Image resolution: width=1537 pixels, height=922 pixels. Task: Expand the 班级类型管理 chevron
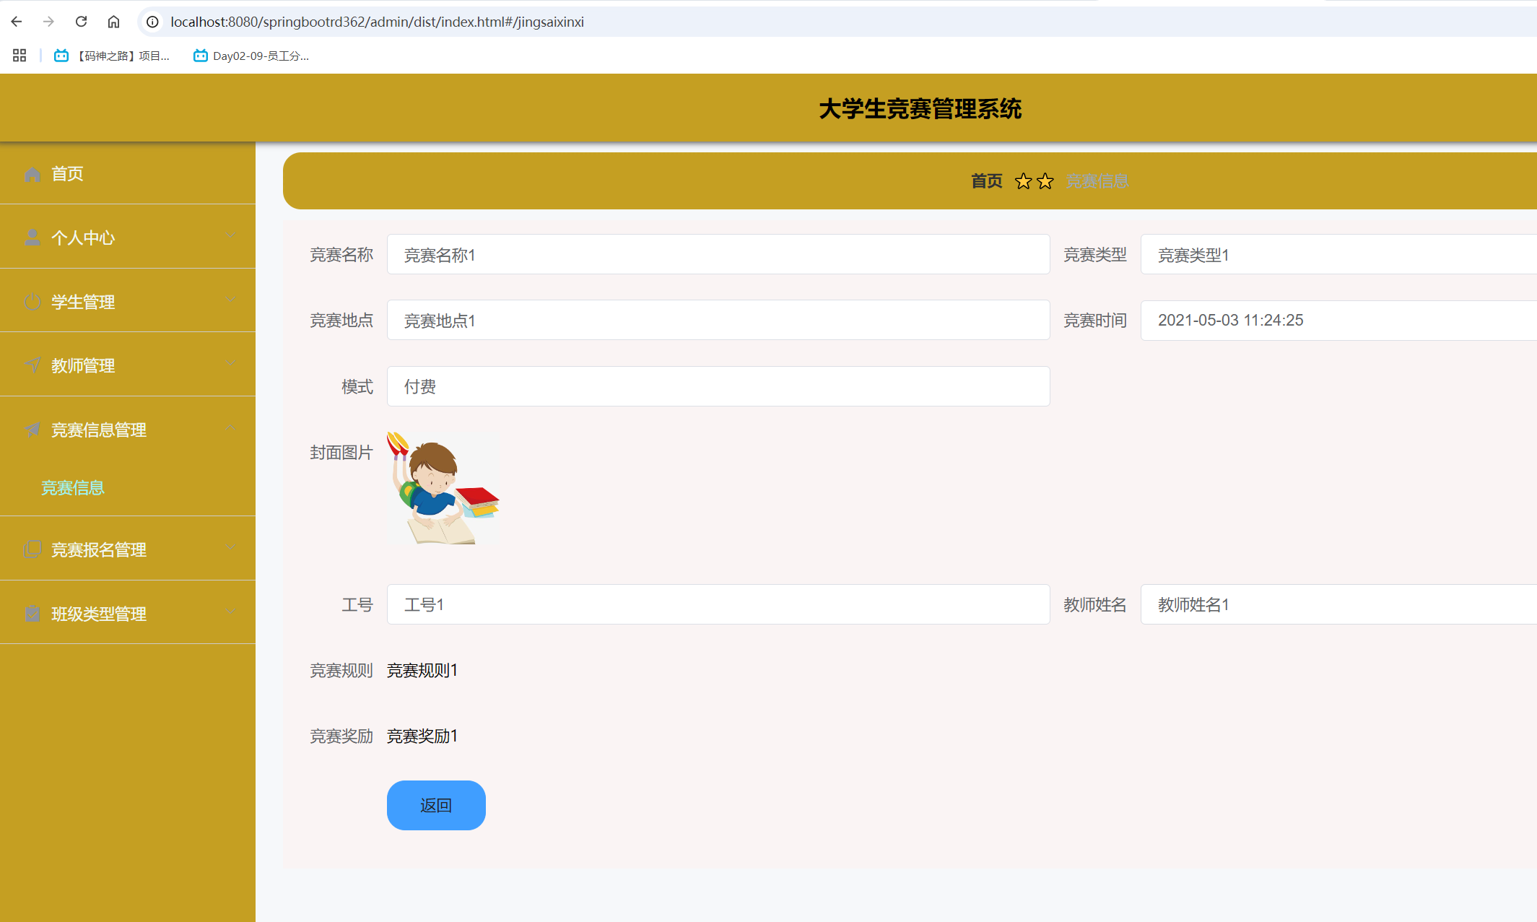coord(230,612)
